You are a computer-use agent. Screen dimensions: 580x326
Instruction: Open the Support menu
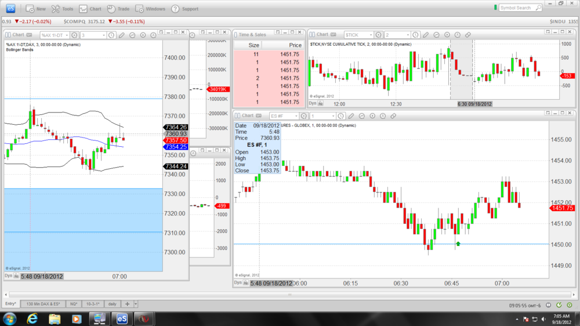185,9
